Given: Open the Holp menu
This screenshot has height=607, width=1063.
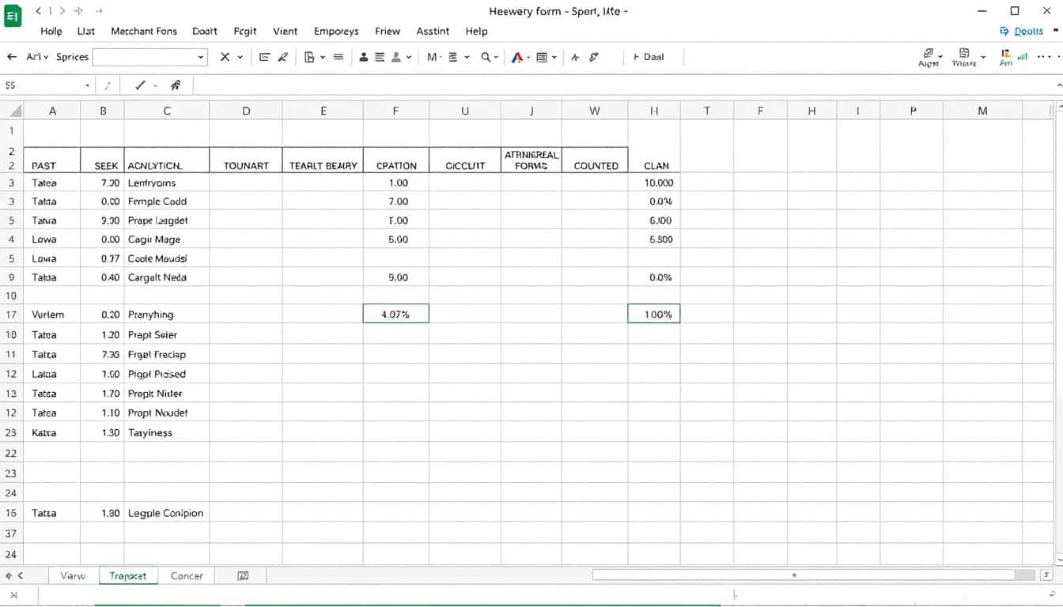Looking at the screenshot, I should (x=51, y=32).
